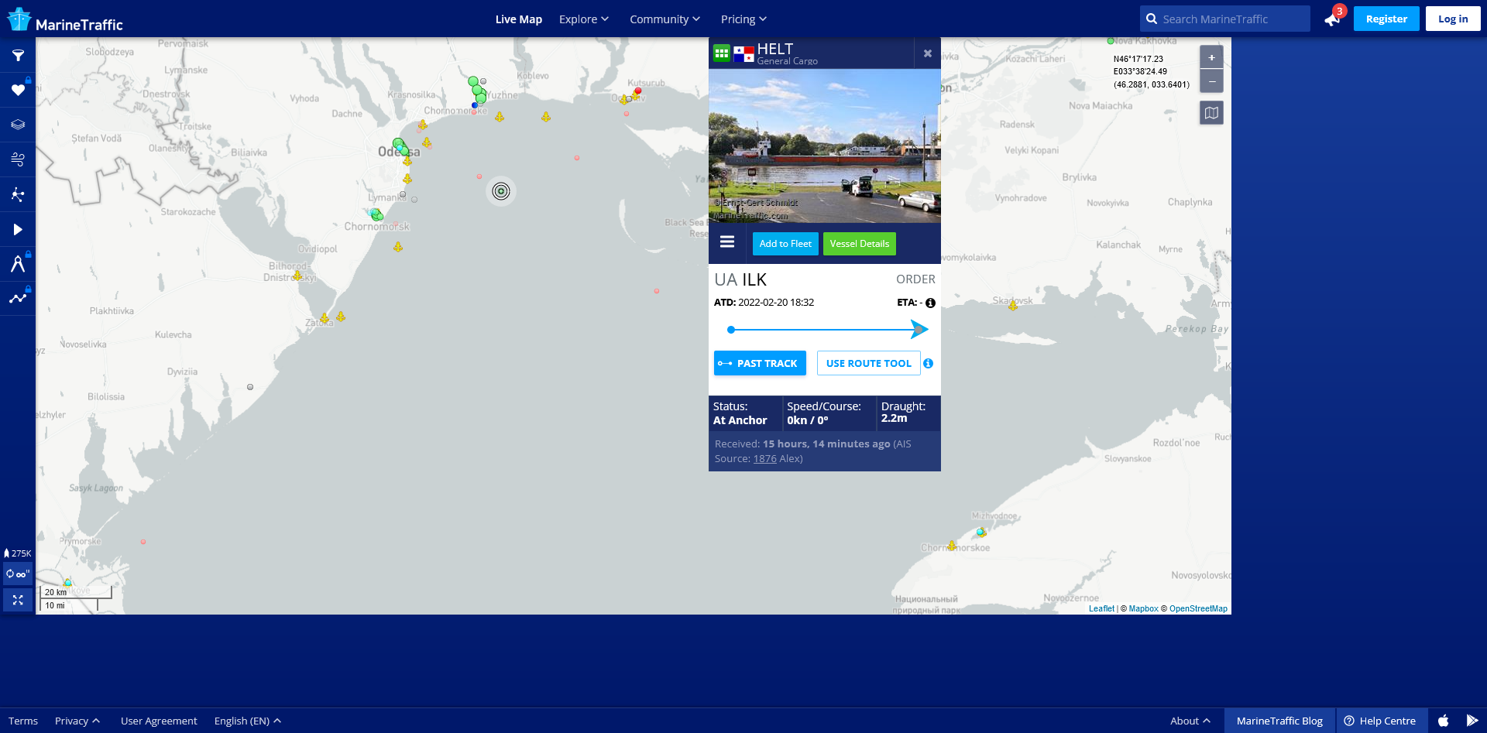Click the HELT vessel name title
The height and width of the screenshot is (733, 1487).
[x=775, y=49]
